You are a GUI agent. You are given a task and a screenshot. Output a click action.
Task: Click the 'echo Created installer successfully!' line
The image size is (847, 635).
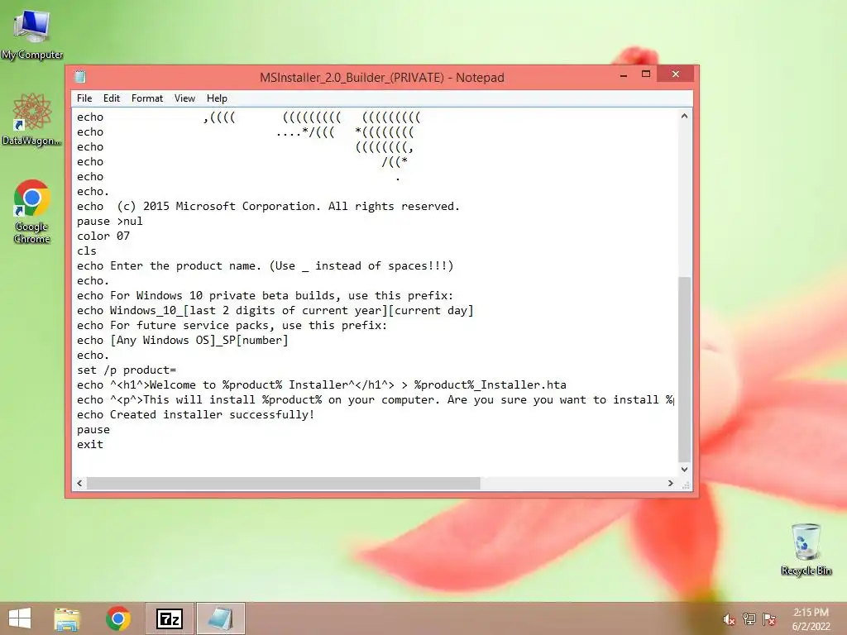tap(195, 415)
